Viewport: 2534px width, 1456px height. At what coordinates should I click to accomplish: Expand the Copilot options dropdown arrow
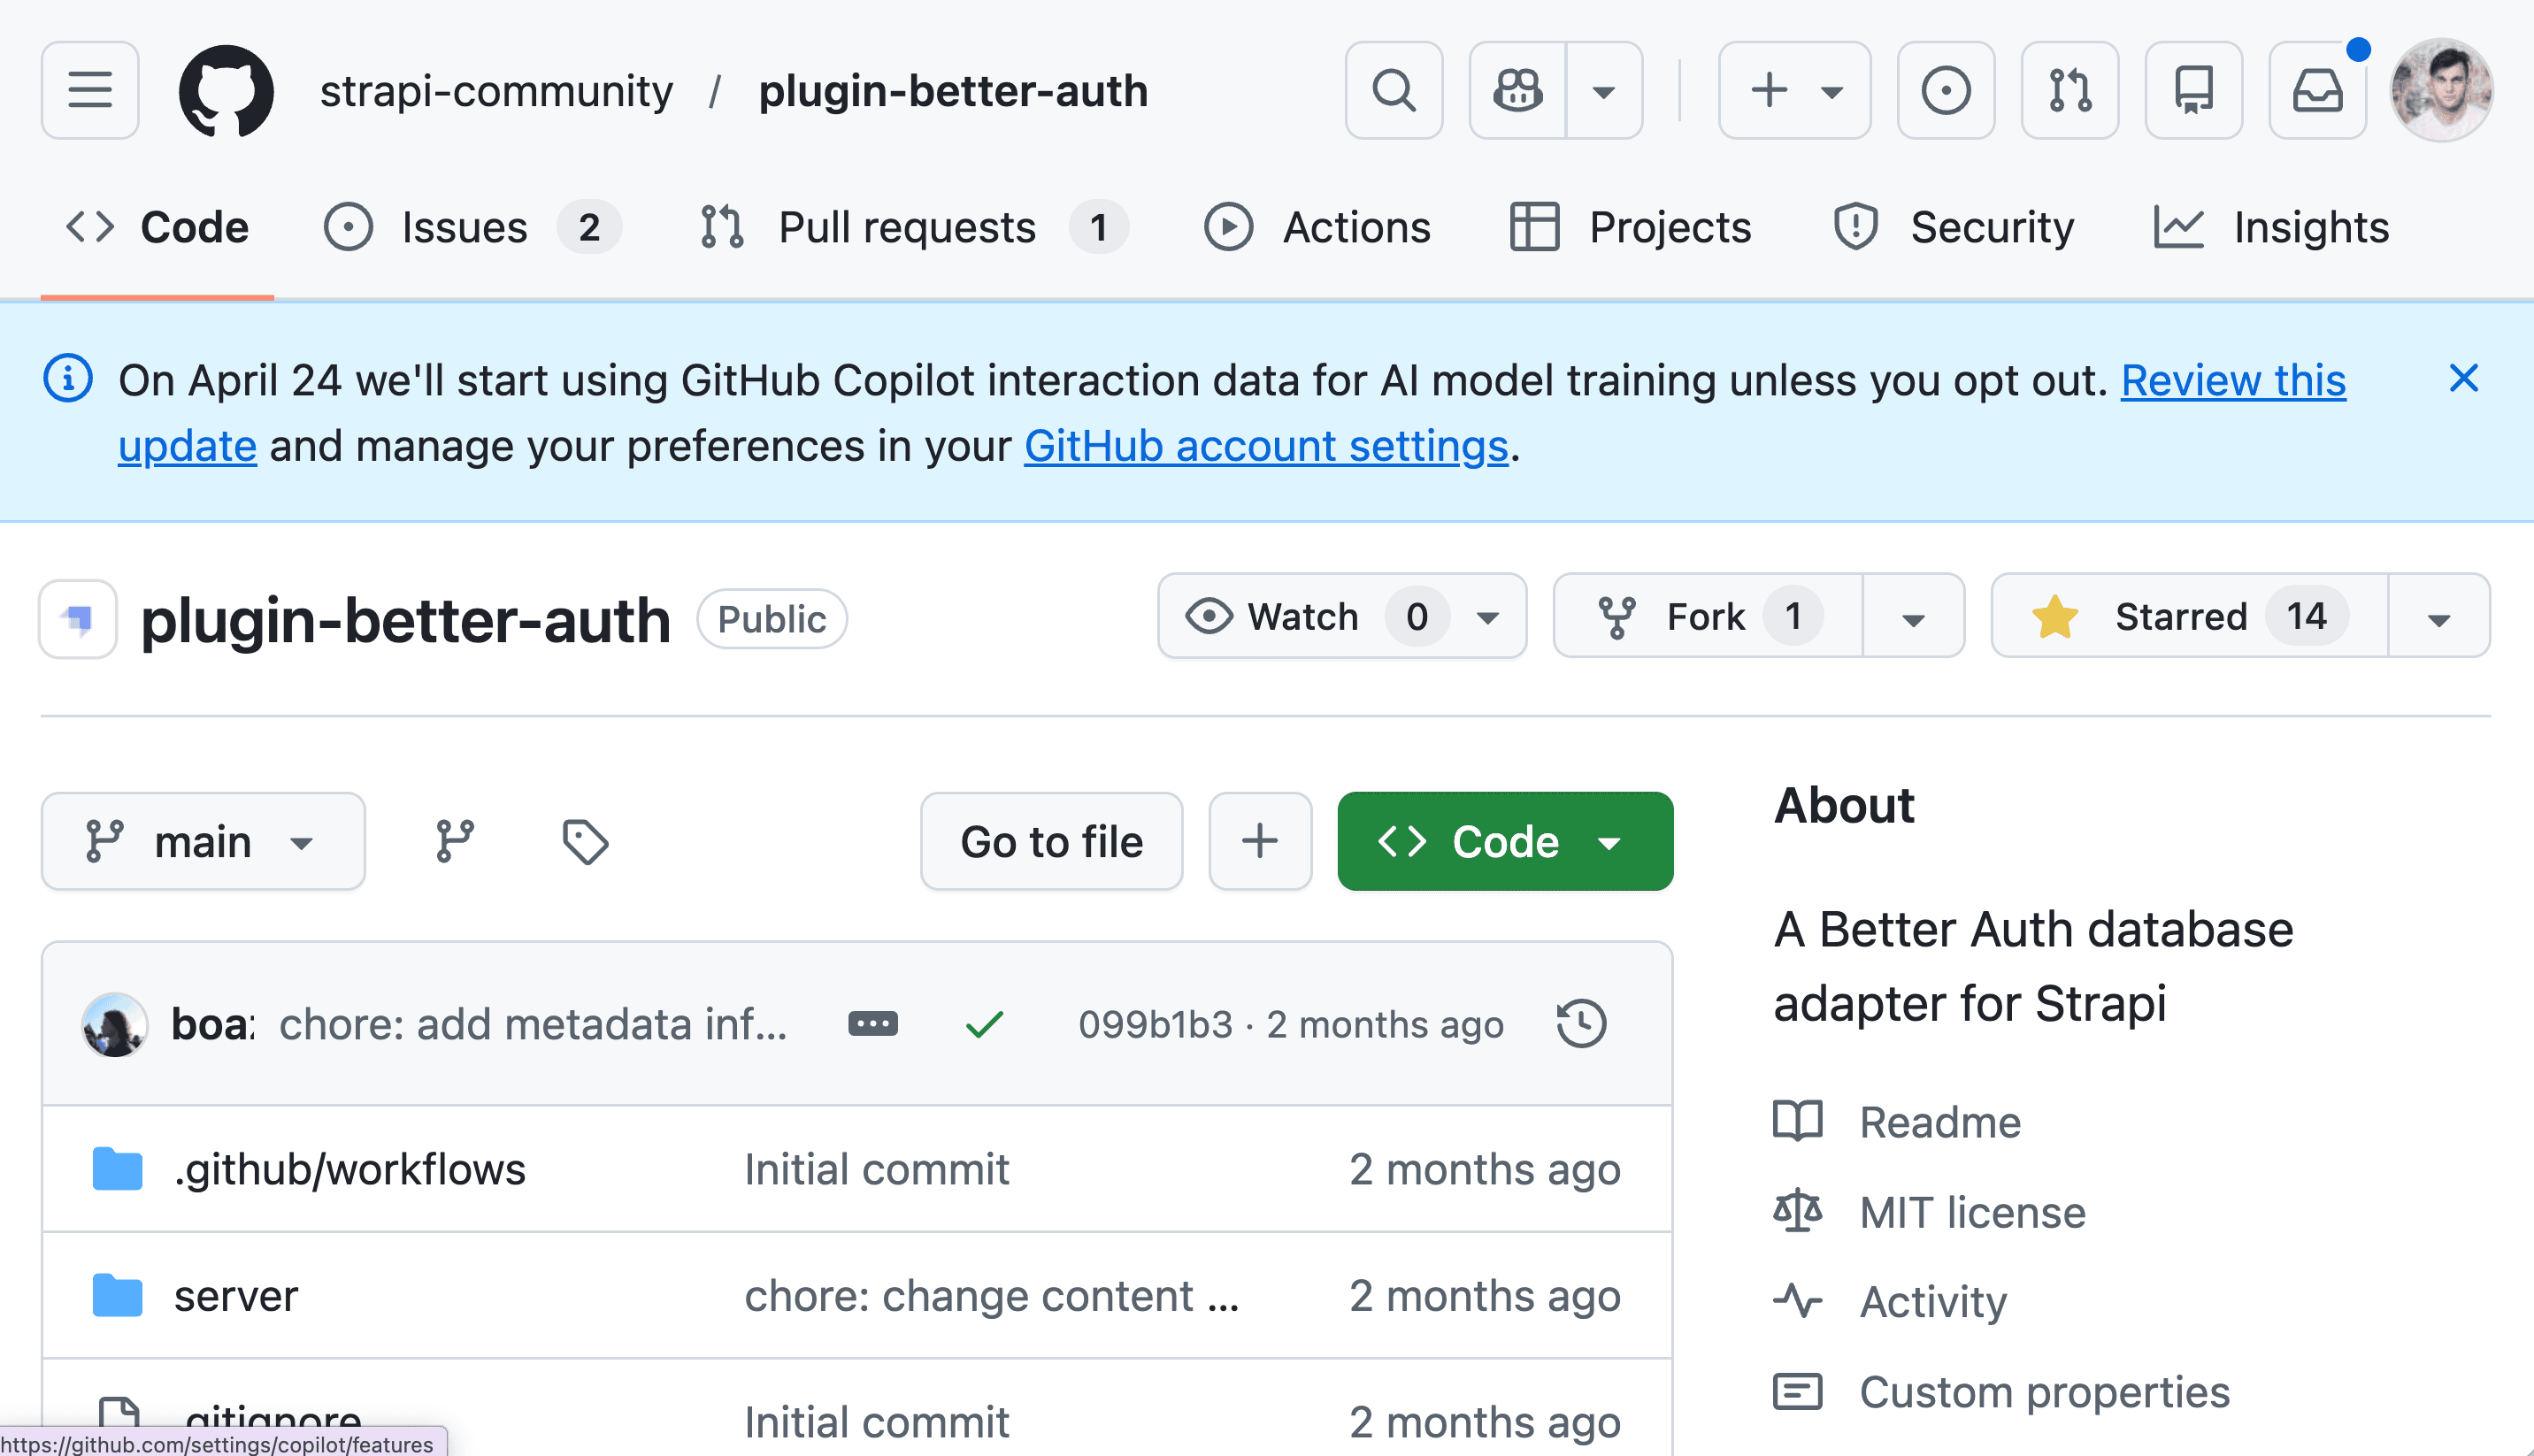click(1604, 90)
